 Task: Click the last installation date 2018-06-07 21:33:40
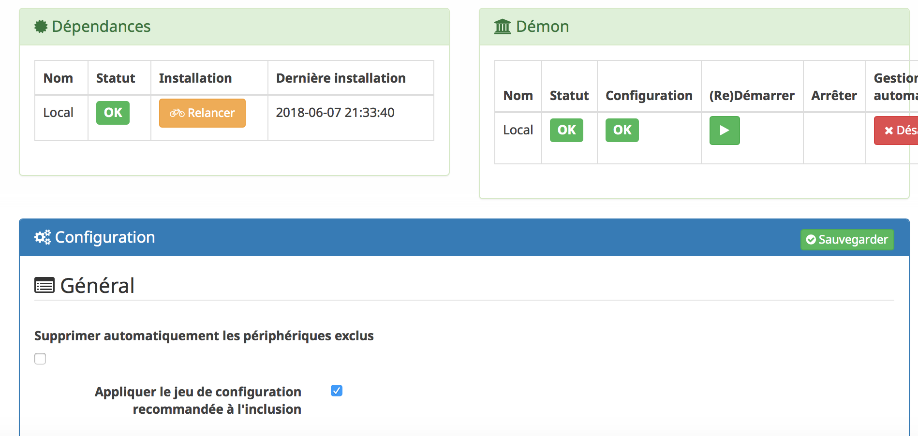point(335,113)
